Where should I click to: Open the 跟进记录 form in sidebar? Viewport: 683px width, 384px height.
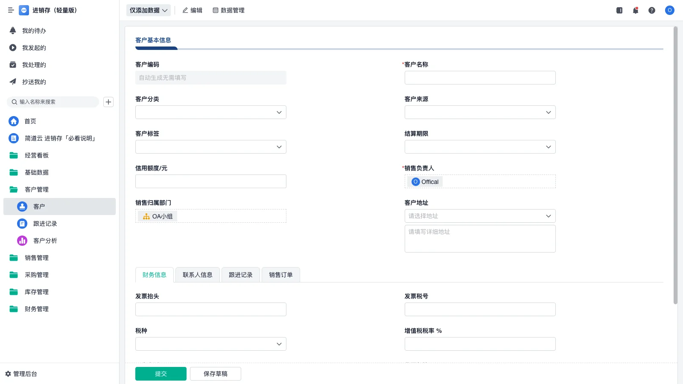59,224
